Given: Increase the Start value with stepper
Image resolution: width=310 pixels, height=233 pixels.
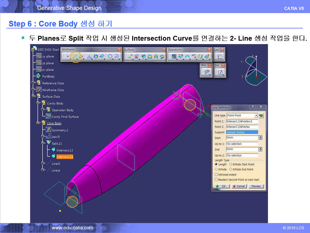Looking at the screenshot, I should 260,137.
